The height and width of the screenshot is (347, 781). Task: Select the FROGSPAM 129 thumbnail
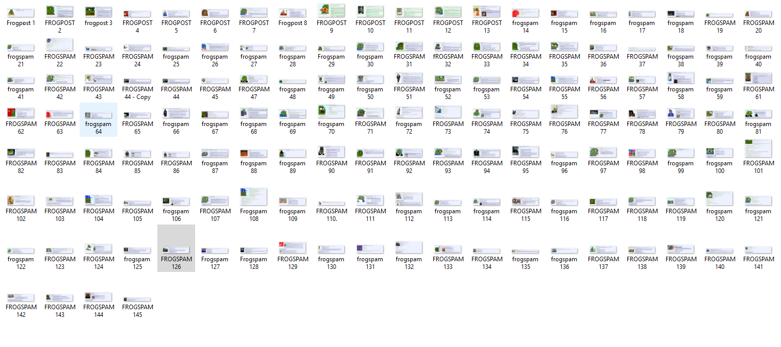pyautogui.click(x=293, y=248)
